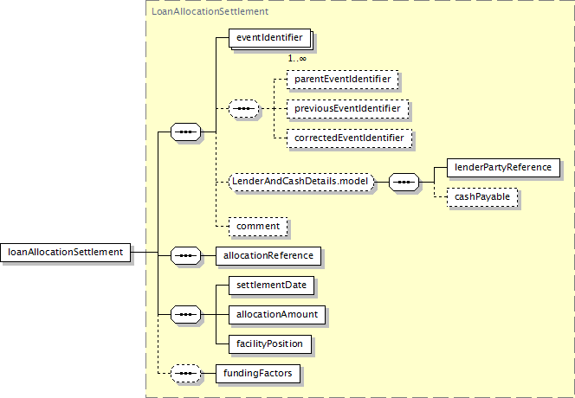The image size is (575, 398).
Task: Select the loanAllocationSettlement root element box
Action: 65,253
